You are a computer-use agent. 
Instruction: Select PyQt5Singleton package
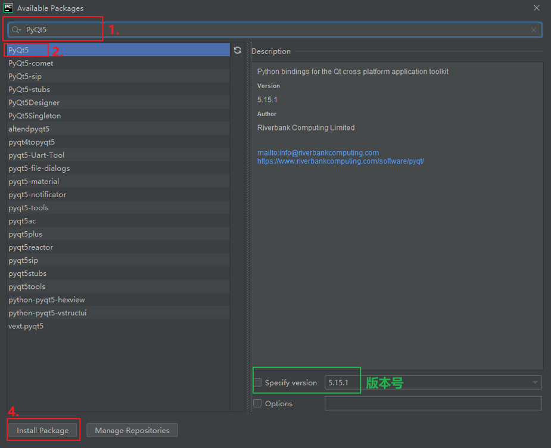[119, 116]
